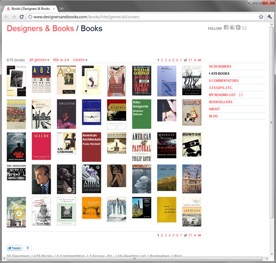Open the Facebook follow icon
276x263 pixels.
(x=226, y=28)
